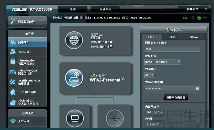Click the wireless router icon in map
The width and height of the screenshot is (214, 130).
(x=74, y=78)
